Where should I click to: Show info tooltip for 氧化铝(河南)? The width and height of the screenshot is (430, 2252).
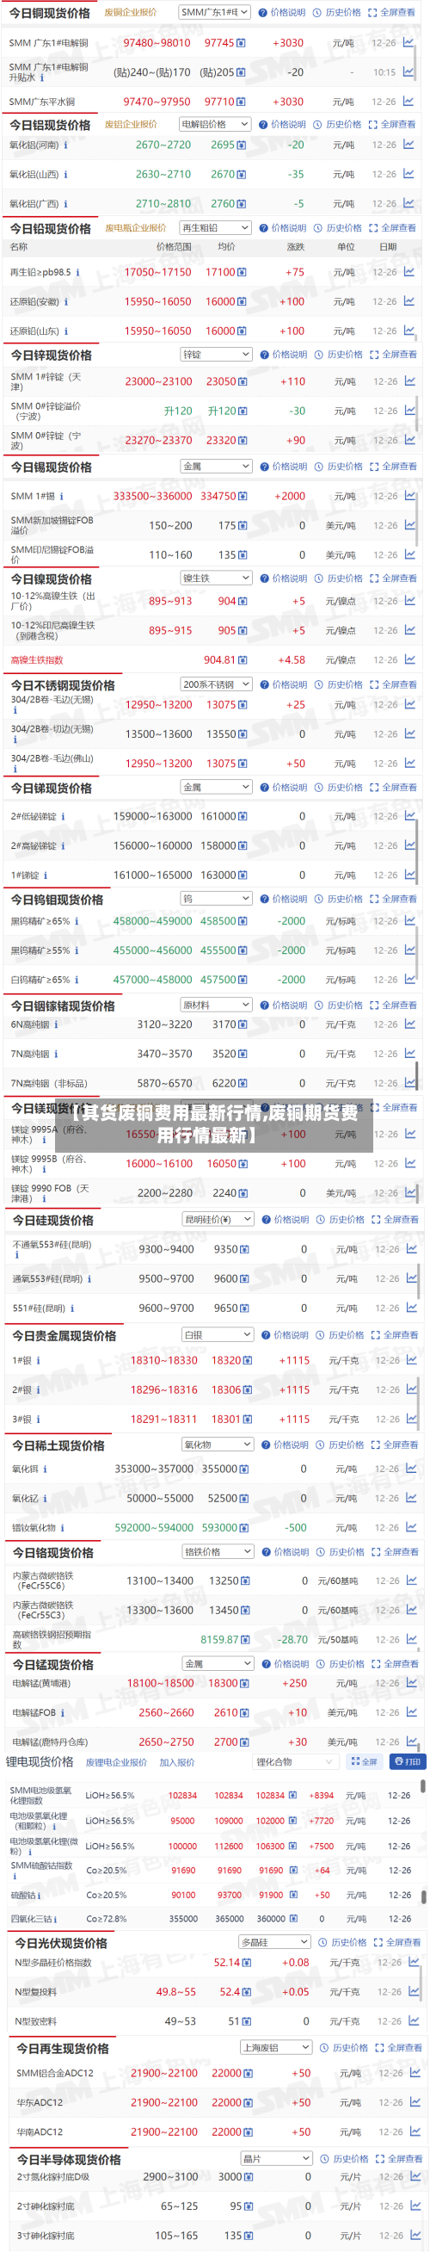[65, 145]
